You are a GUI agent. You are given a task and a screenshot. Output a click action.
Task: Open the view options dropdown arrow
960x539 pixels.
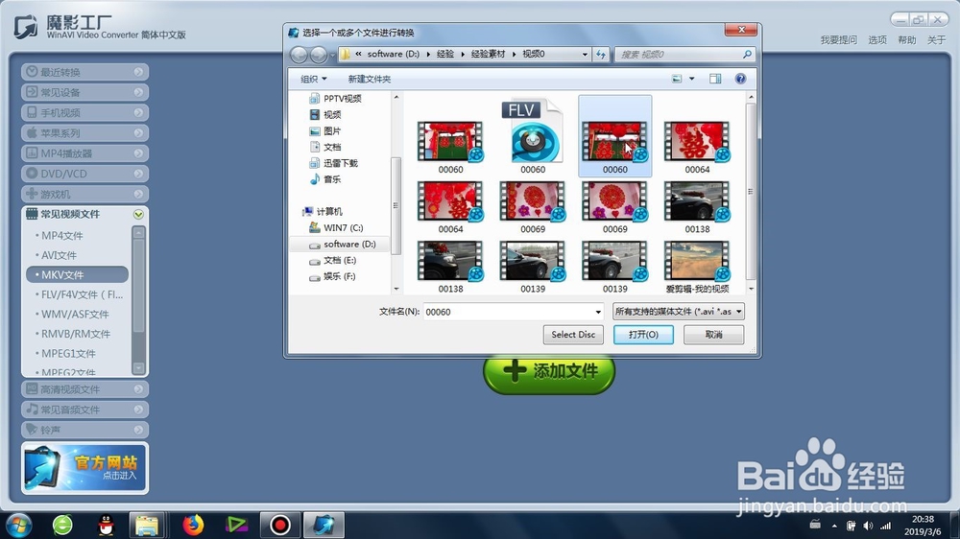[692, 79]
